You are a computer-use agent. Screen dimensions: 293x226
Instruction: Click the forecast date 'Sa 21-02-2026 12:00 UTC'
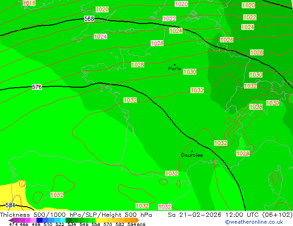214,215
